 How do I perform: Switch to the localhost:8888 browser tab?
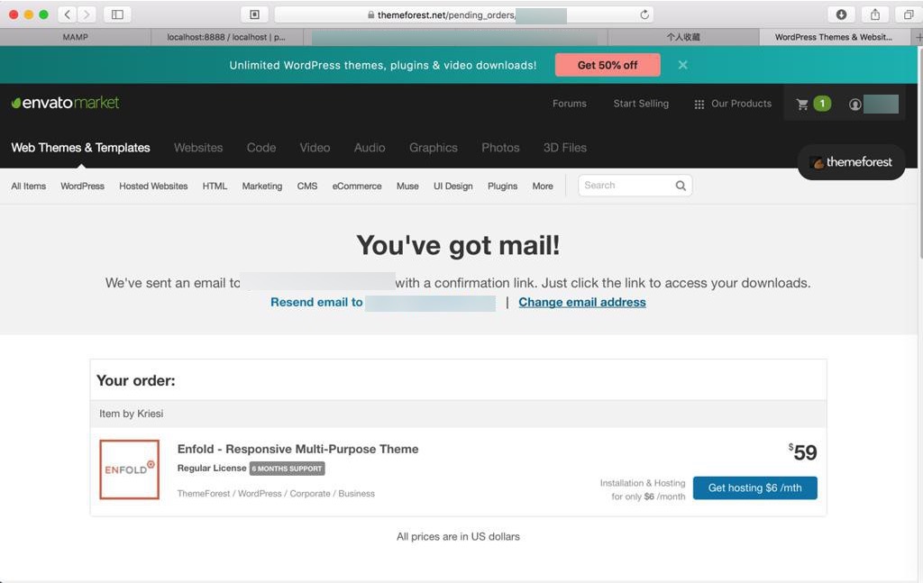(x=226, y=37)
